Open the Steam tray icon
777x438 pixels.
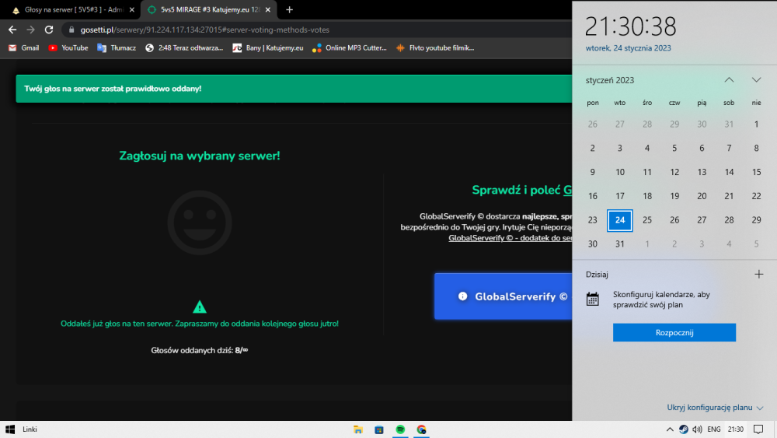pyautogui.click(x=683, y=429)
